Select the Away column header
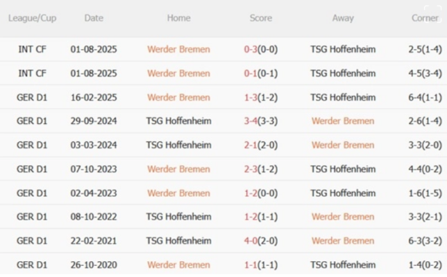The width and height of the screenshot is (447, 277). [343, 18]
